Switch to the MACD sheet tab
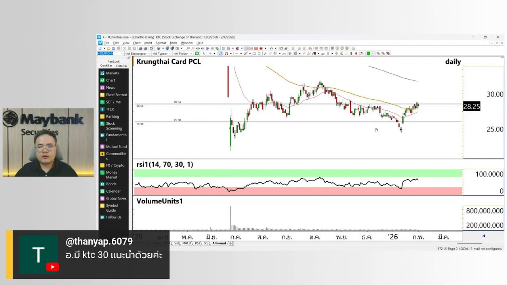 186,243
